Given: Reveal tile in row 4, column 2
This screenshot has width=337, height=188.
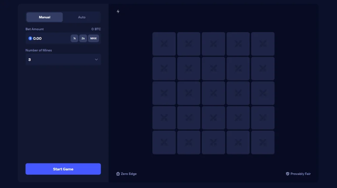Looking at the screenshot, I should click(x=189, y=118).
